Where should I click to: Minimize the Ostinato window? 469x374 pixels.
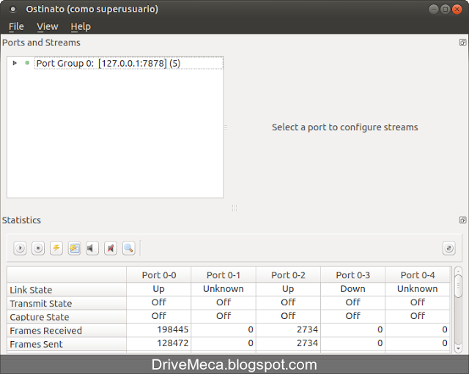tap(434, 10)
